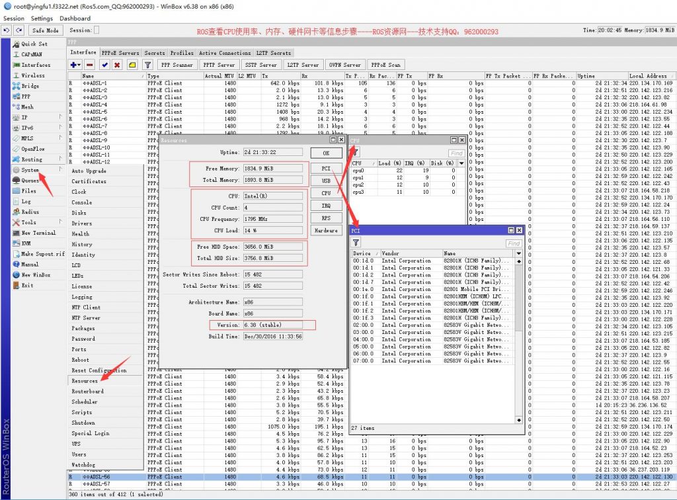Click the L2TP Server button
The height and width of the screenshot is (500, 677).
[x=303, y=65]
